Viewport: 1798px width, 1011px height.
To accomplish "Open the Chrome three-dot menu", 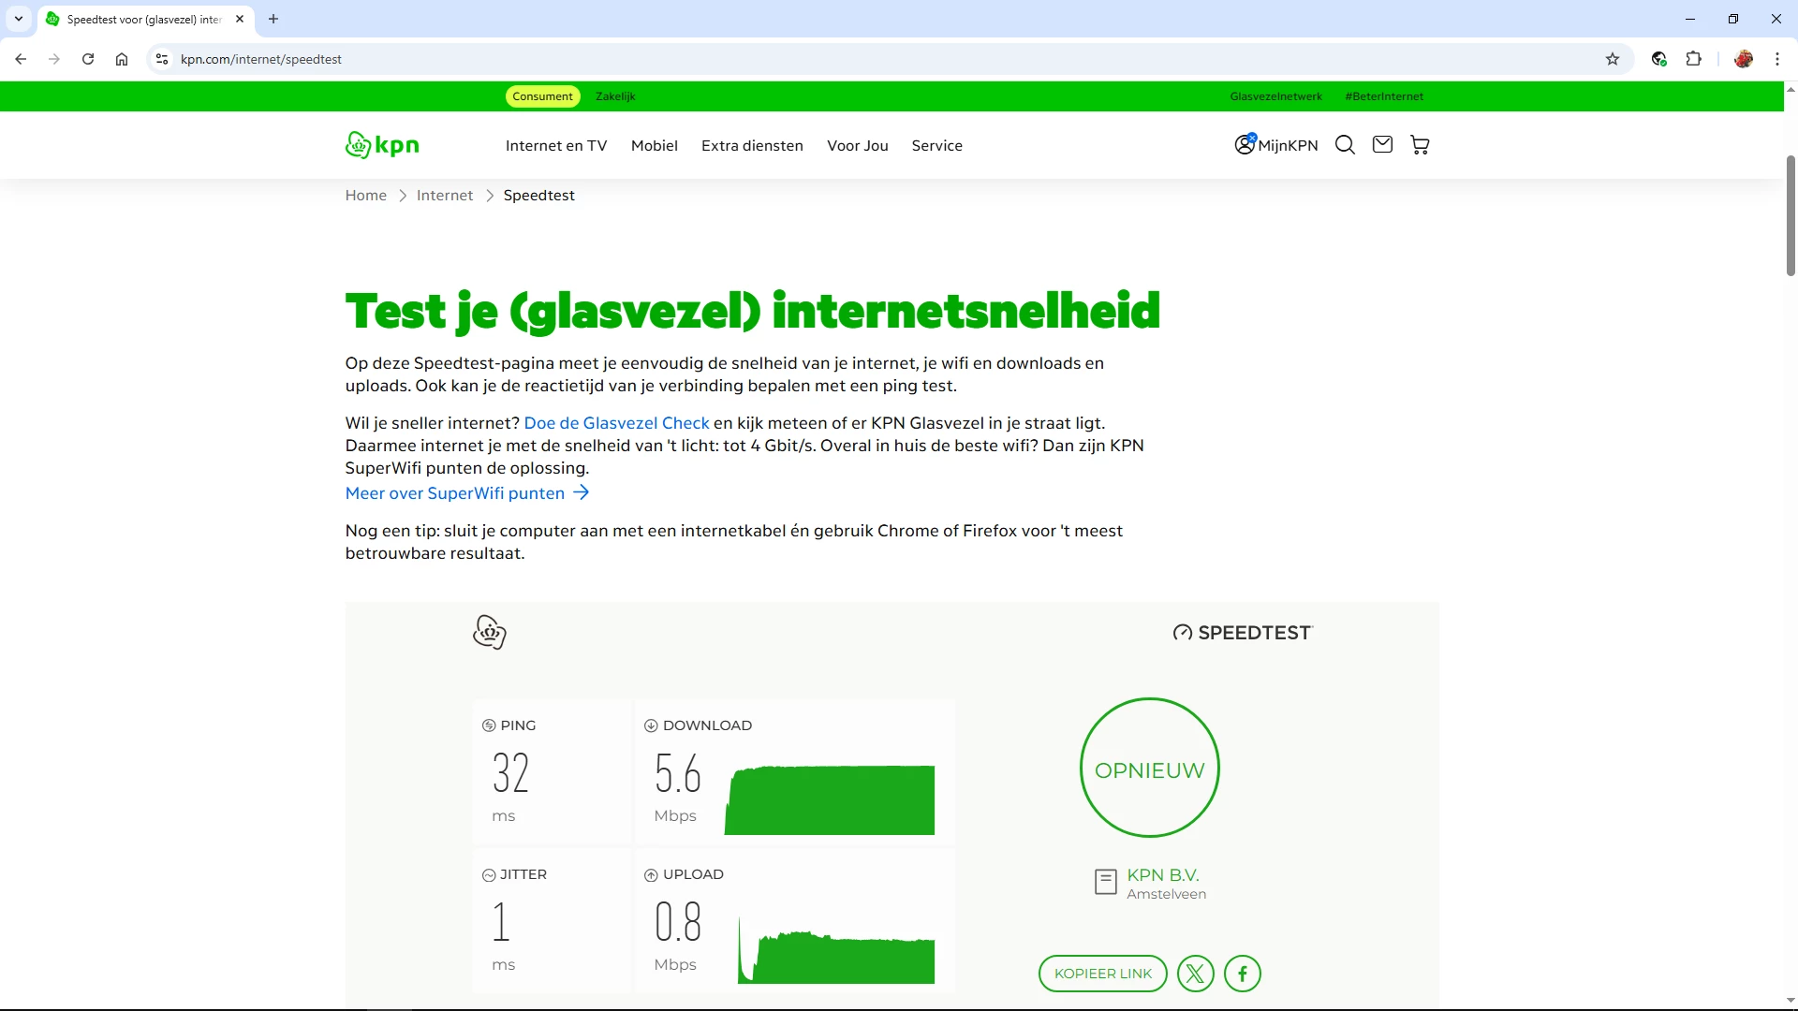I will point(1777,59).
